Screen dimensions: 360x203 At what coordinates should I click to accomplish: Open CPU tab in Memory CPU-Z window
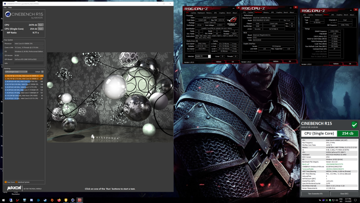coord(304,15)
